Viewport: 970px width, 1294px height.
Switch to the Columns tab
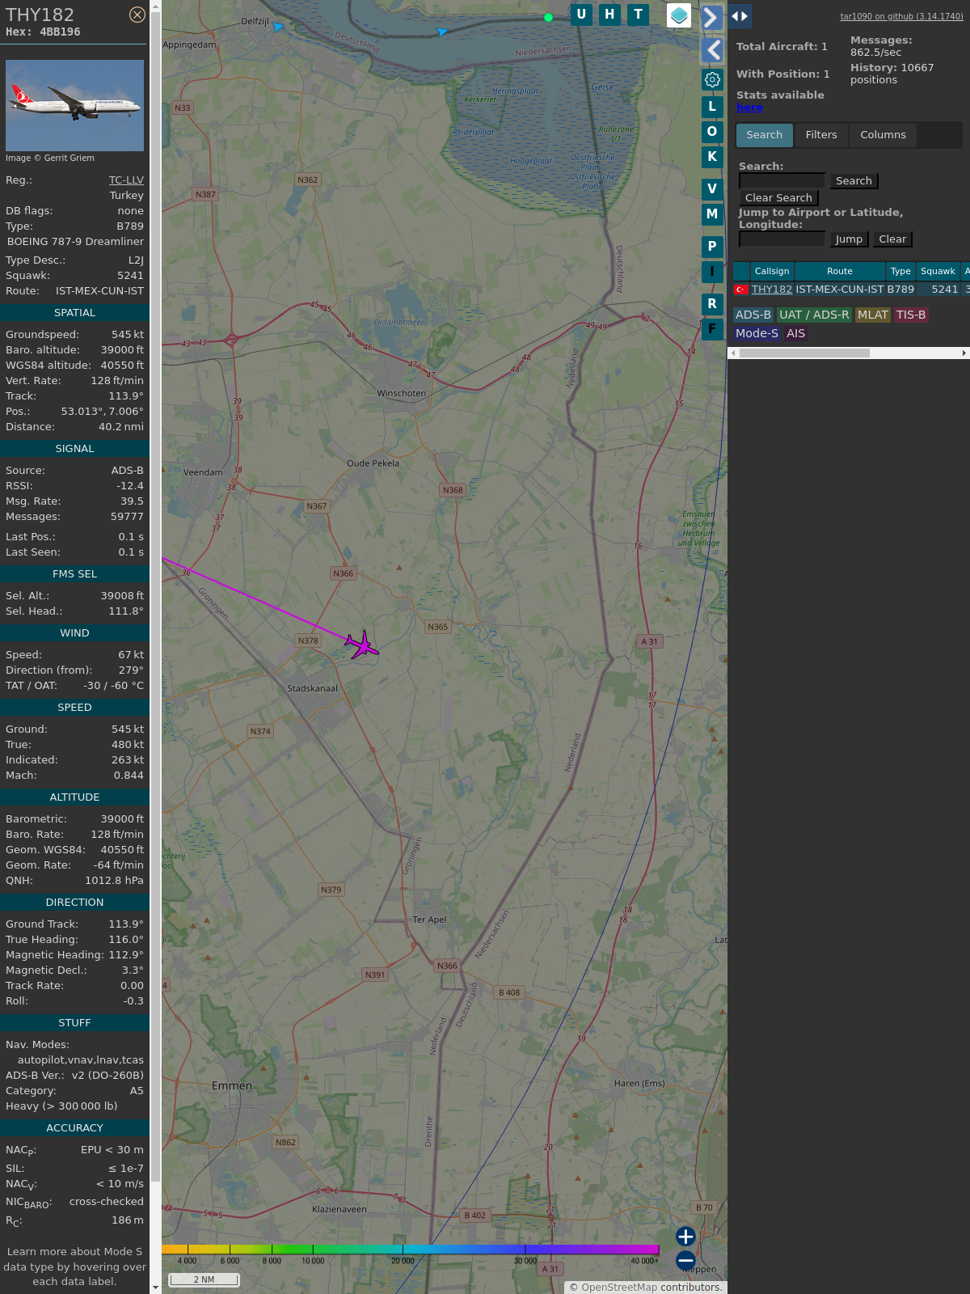coord(883,135)
